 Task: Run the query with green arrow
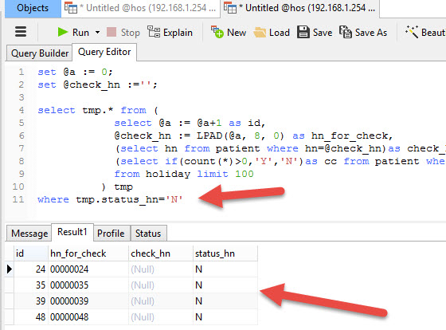click(63, 32)
